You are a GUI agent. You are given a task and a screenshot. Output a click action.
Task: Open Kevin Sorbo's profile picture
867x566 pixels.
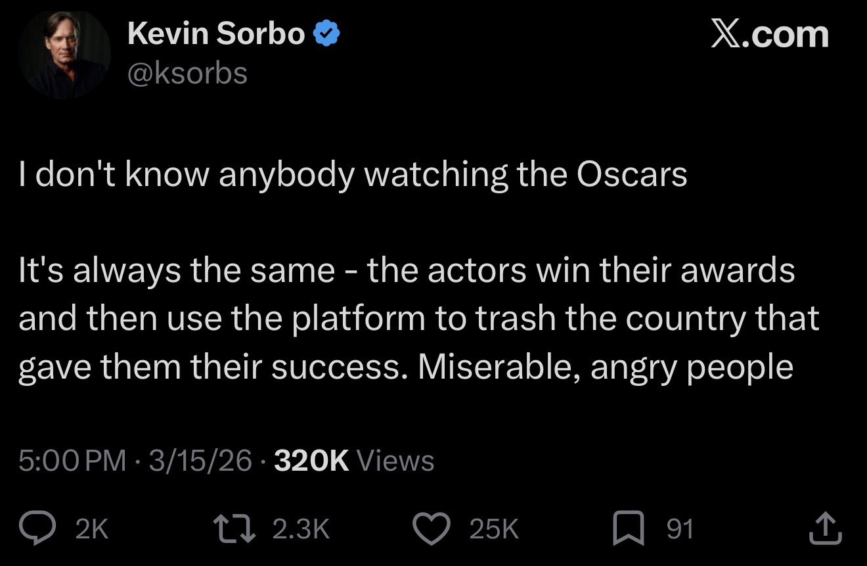click(x=65, y=55)
